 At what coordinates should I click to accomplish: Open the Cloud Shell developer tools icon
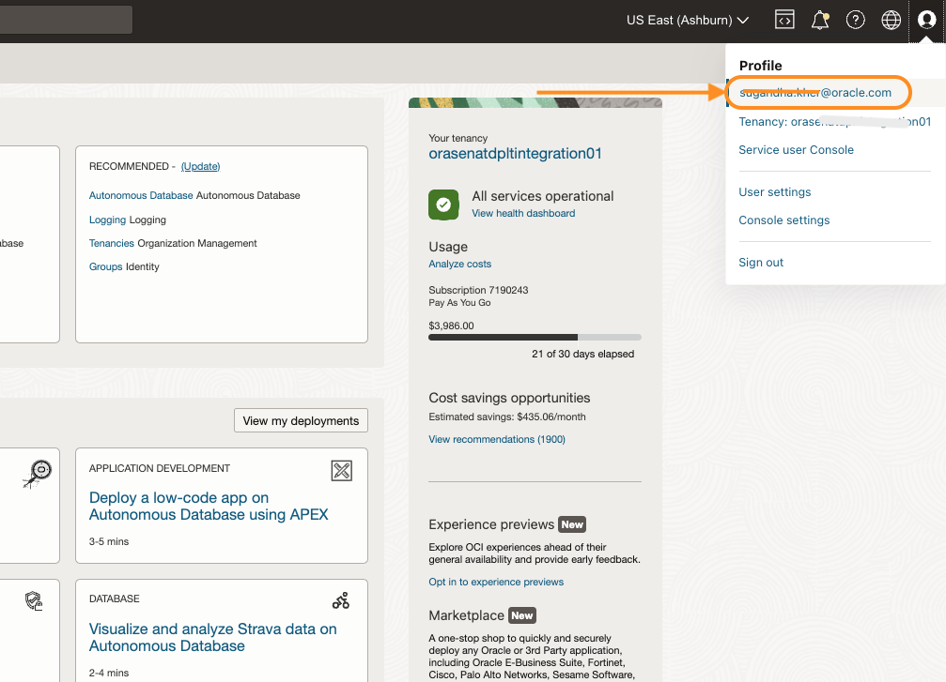(784, 20)
